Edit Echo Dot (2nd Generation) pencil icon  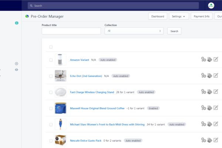click(x=216, y=75)
